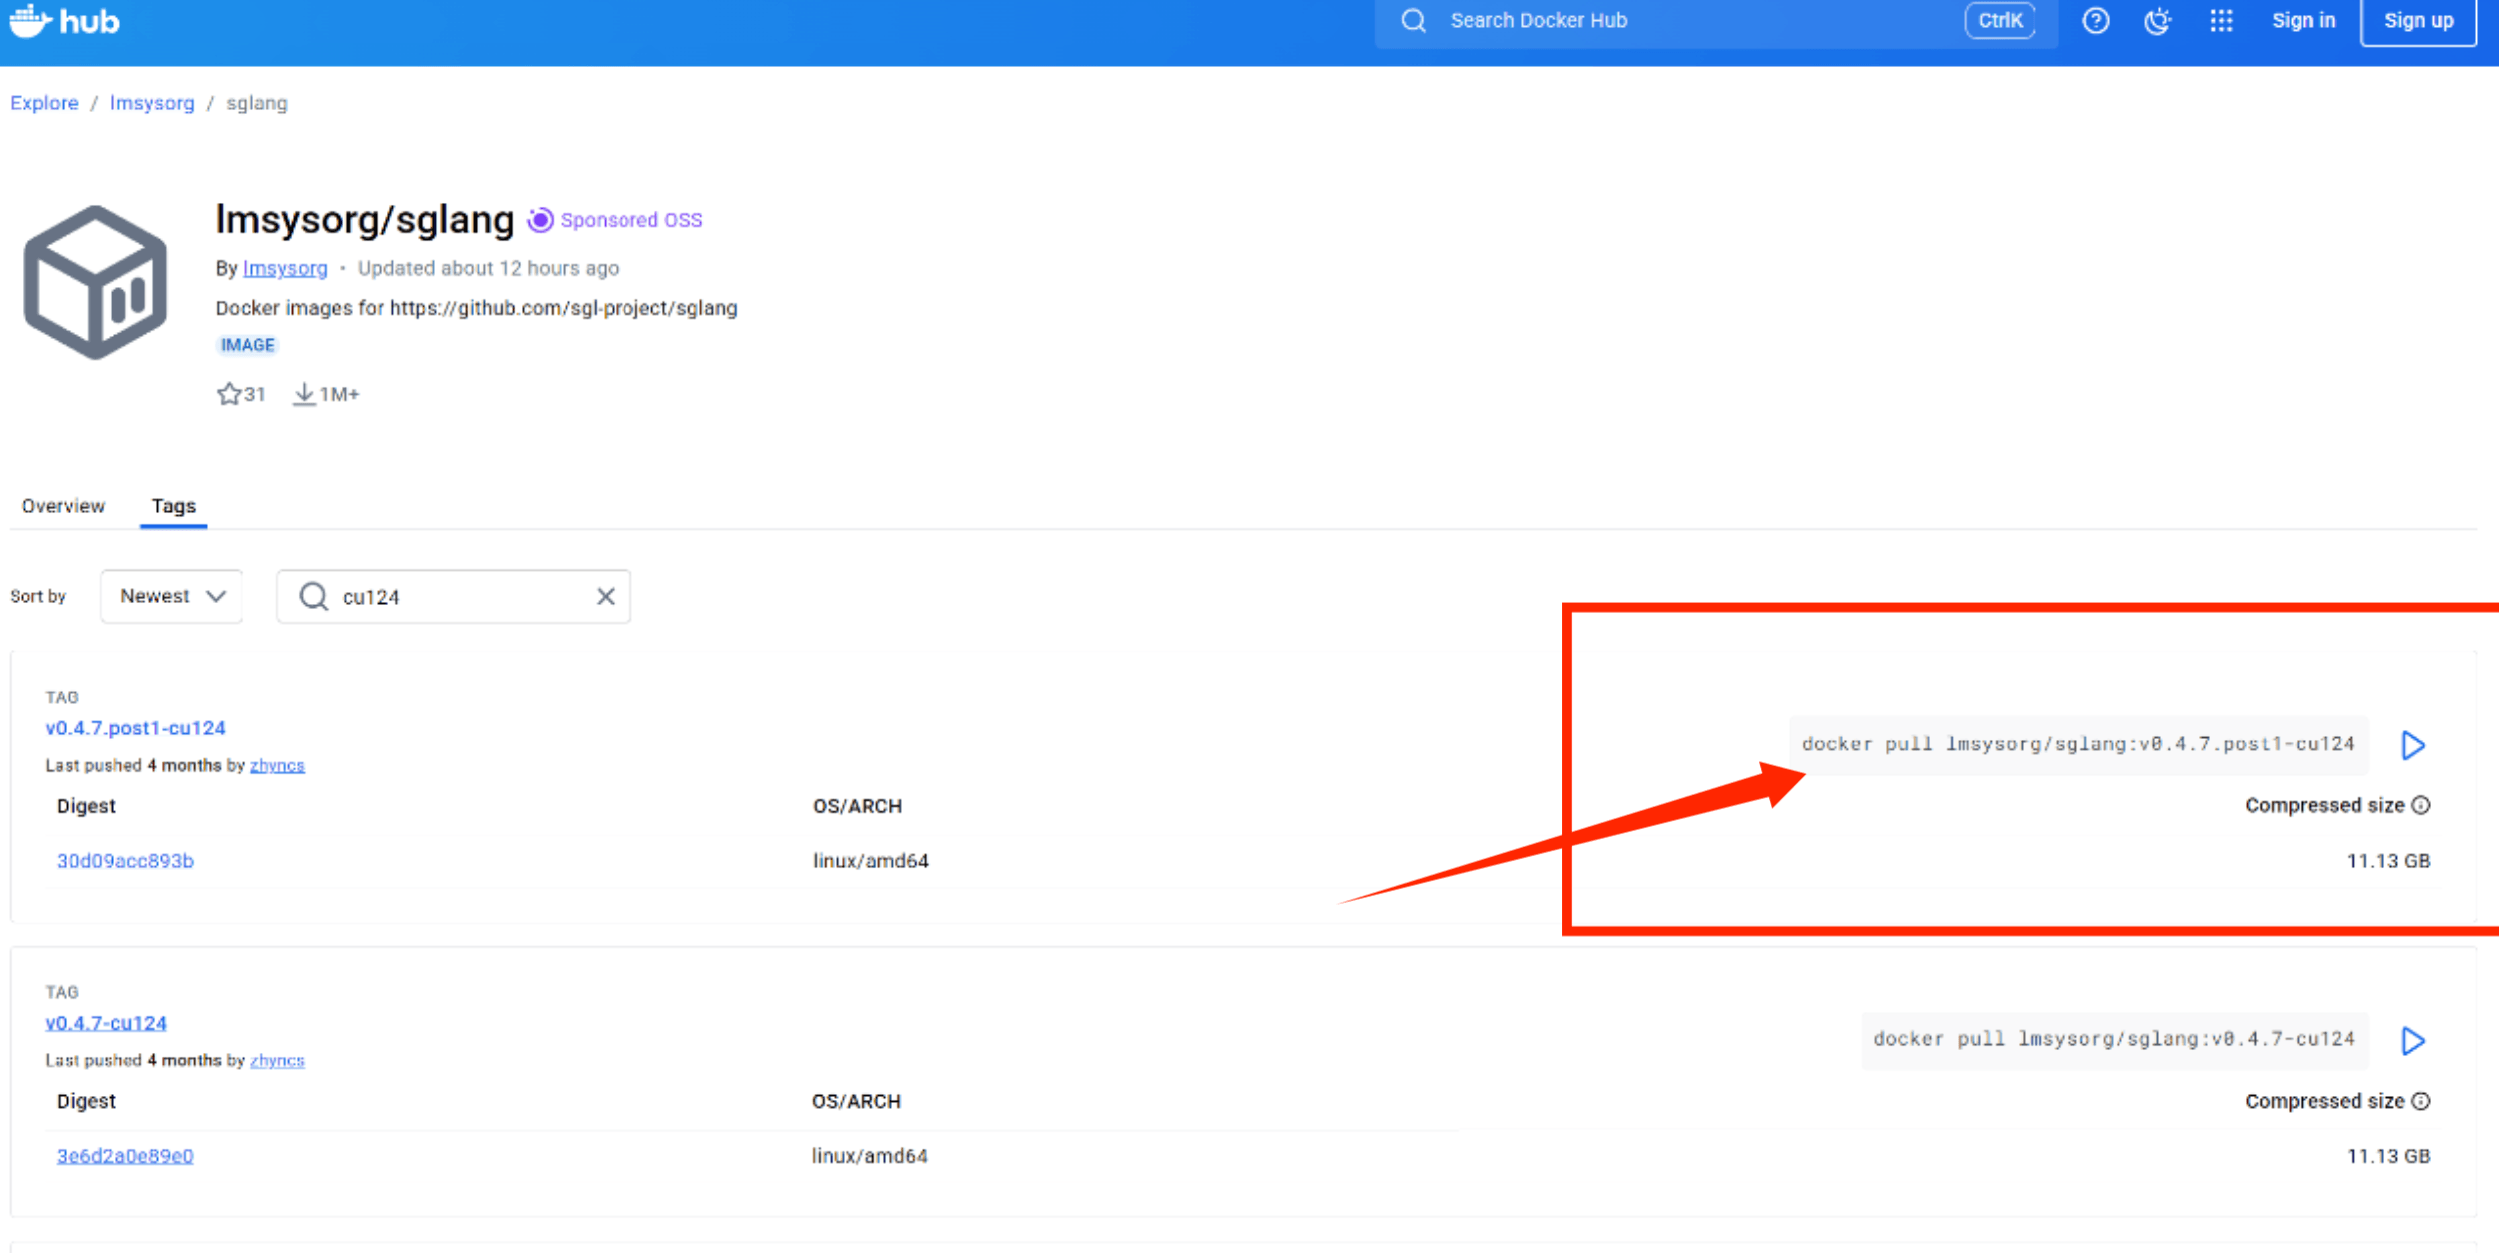
Task: Click the run arrow for v0.4.7.post1-cu124
Action: coord(2412,745)
